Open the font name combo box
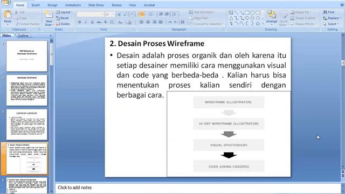 [x=91, y=15]
